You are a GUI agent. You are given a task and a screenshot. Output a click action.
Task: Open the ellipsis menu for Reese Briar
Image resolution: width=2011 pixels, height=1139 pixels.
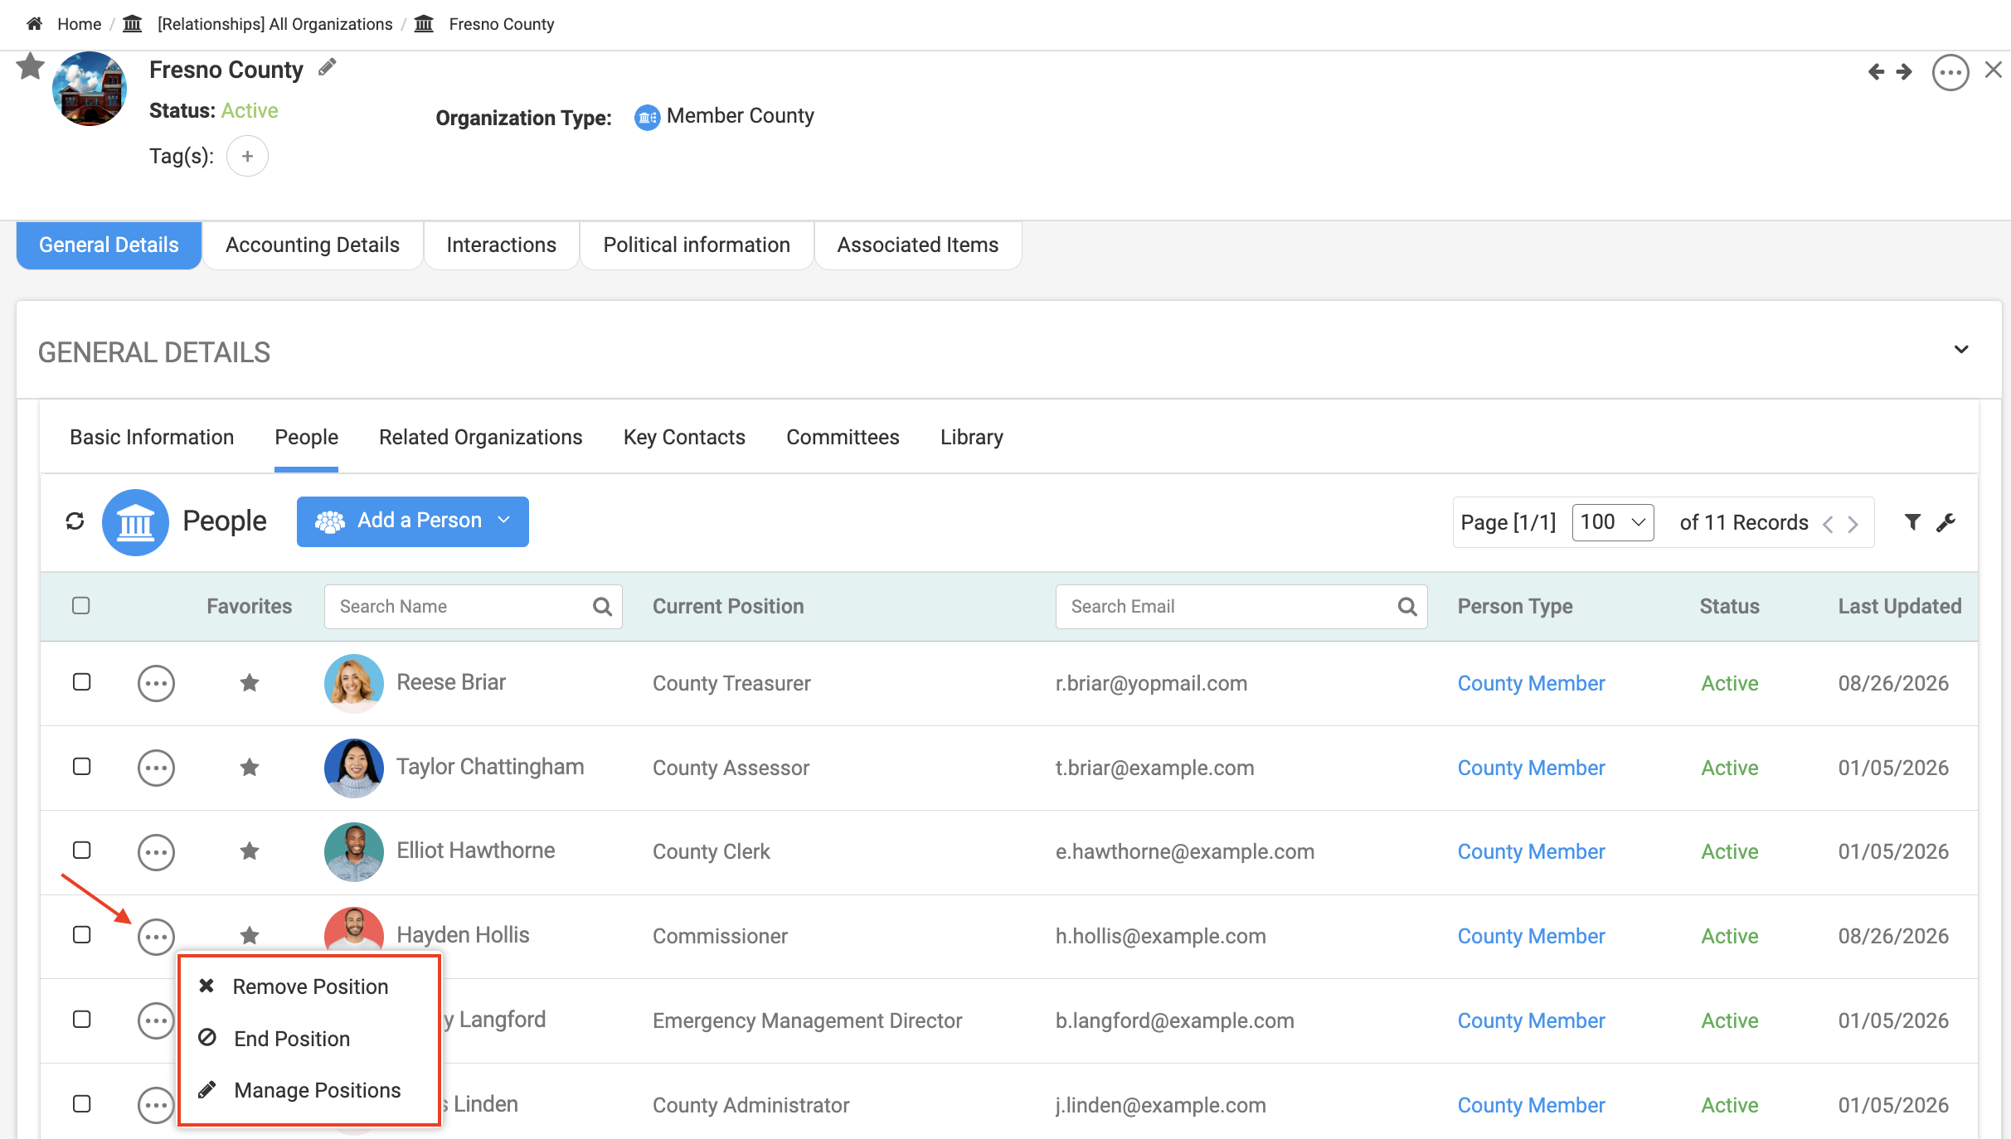tap(156, 683)
